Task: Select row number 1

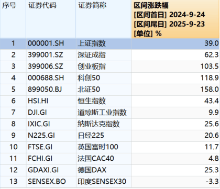Action: tap(13, 43)
